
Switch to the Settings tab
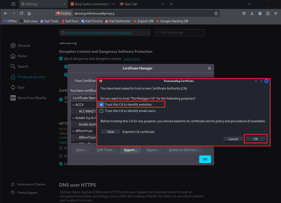44,4
